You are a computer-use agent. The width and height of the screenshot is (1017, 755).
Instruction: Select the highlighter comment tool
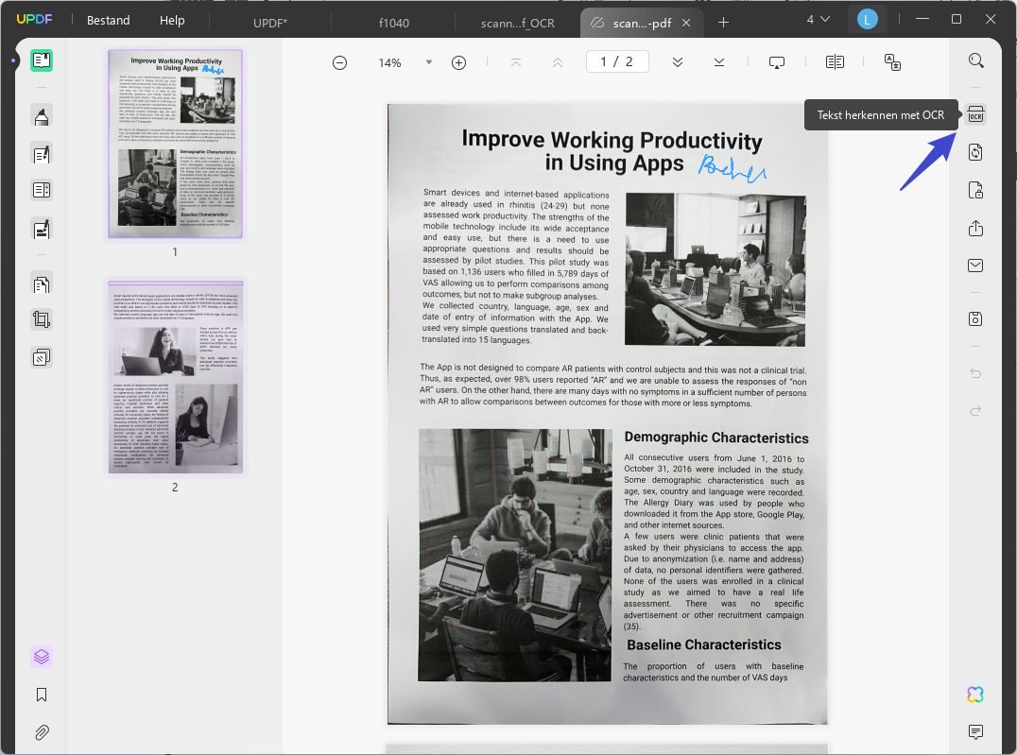click(x=42, y=117)
